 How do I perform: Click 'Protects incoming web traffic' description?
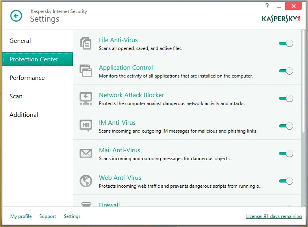click(180, 186)
